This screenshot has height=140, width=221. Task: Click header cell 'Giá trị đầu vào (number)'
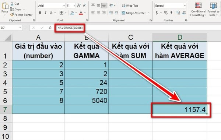(x=38, y=51)
